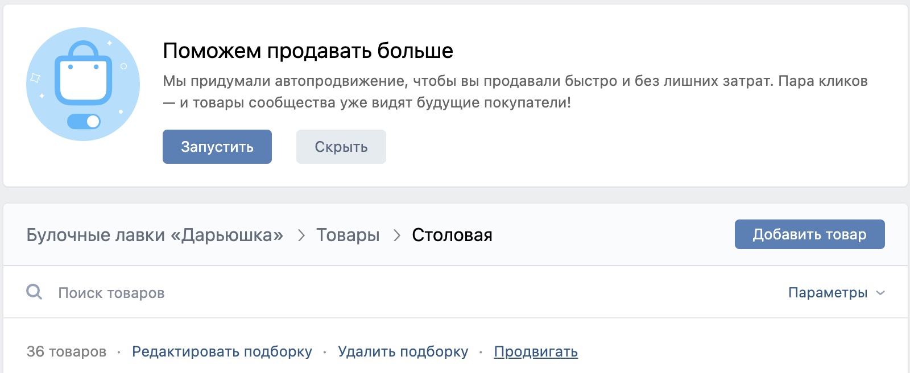Image resolution: width=910 pixels, height=373 pixels.
Task: Open Редактировать подборку link
Action: pos(222,351)
